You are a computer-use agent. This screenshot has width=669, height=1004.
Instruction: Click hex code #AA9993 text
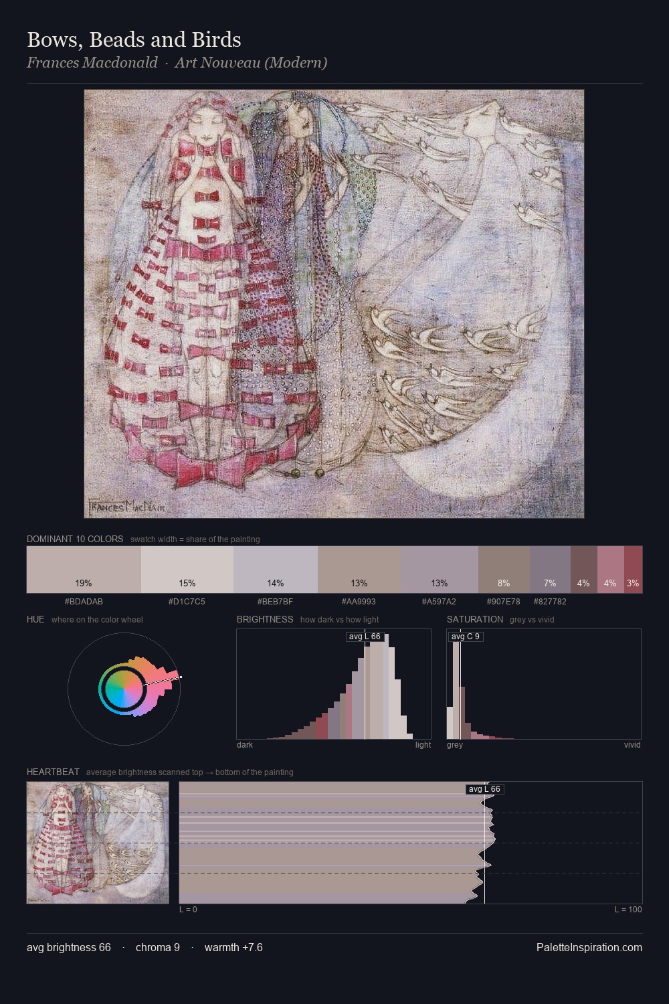359,601
